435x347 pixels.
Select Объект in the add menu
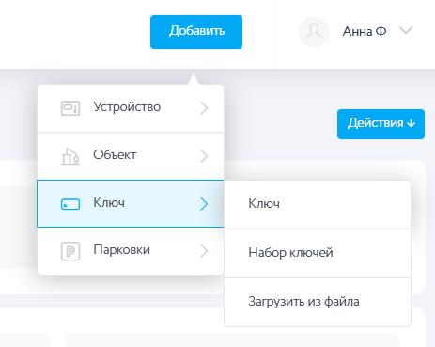[x=131, y=156]
